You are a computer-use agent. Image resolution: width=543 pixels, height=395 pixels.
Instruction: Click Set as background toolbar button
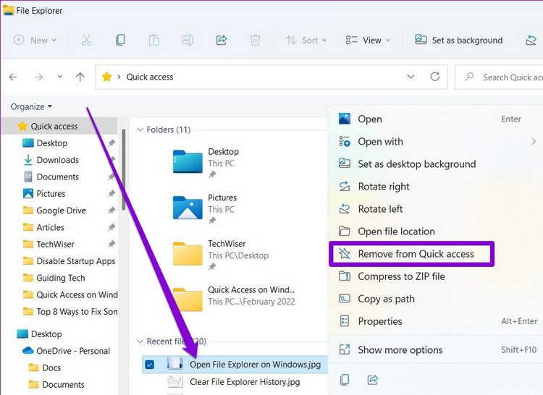click(x=459, y=40)
